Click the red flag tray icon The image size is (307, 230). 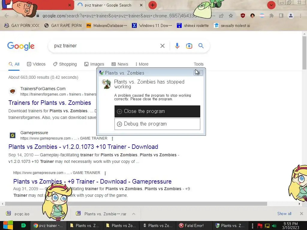[x=260, y=226]
